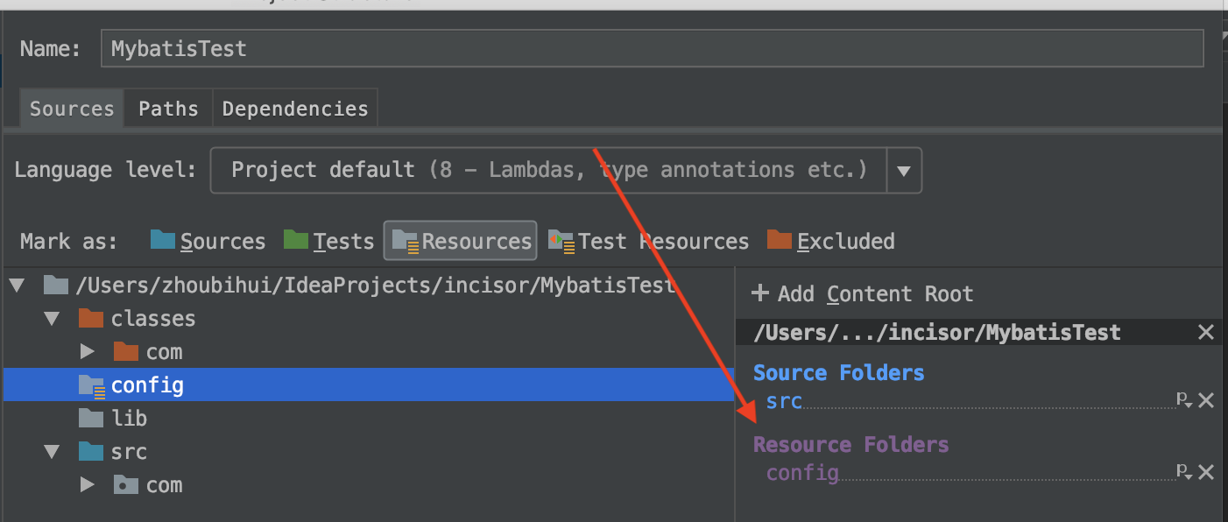Toggle the Resources mark button
The width and height of the screenshot is (1228, 522).
point(461,241)
